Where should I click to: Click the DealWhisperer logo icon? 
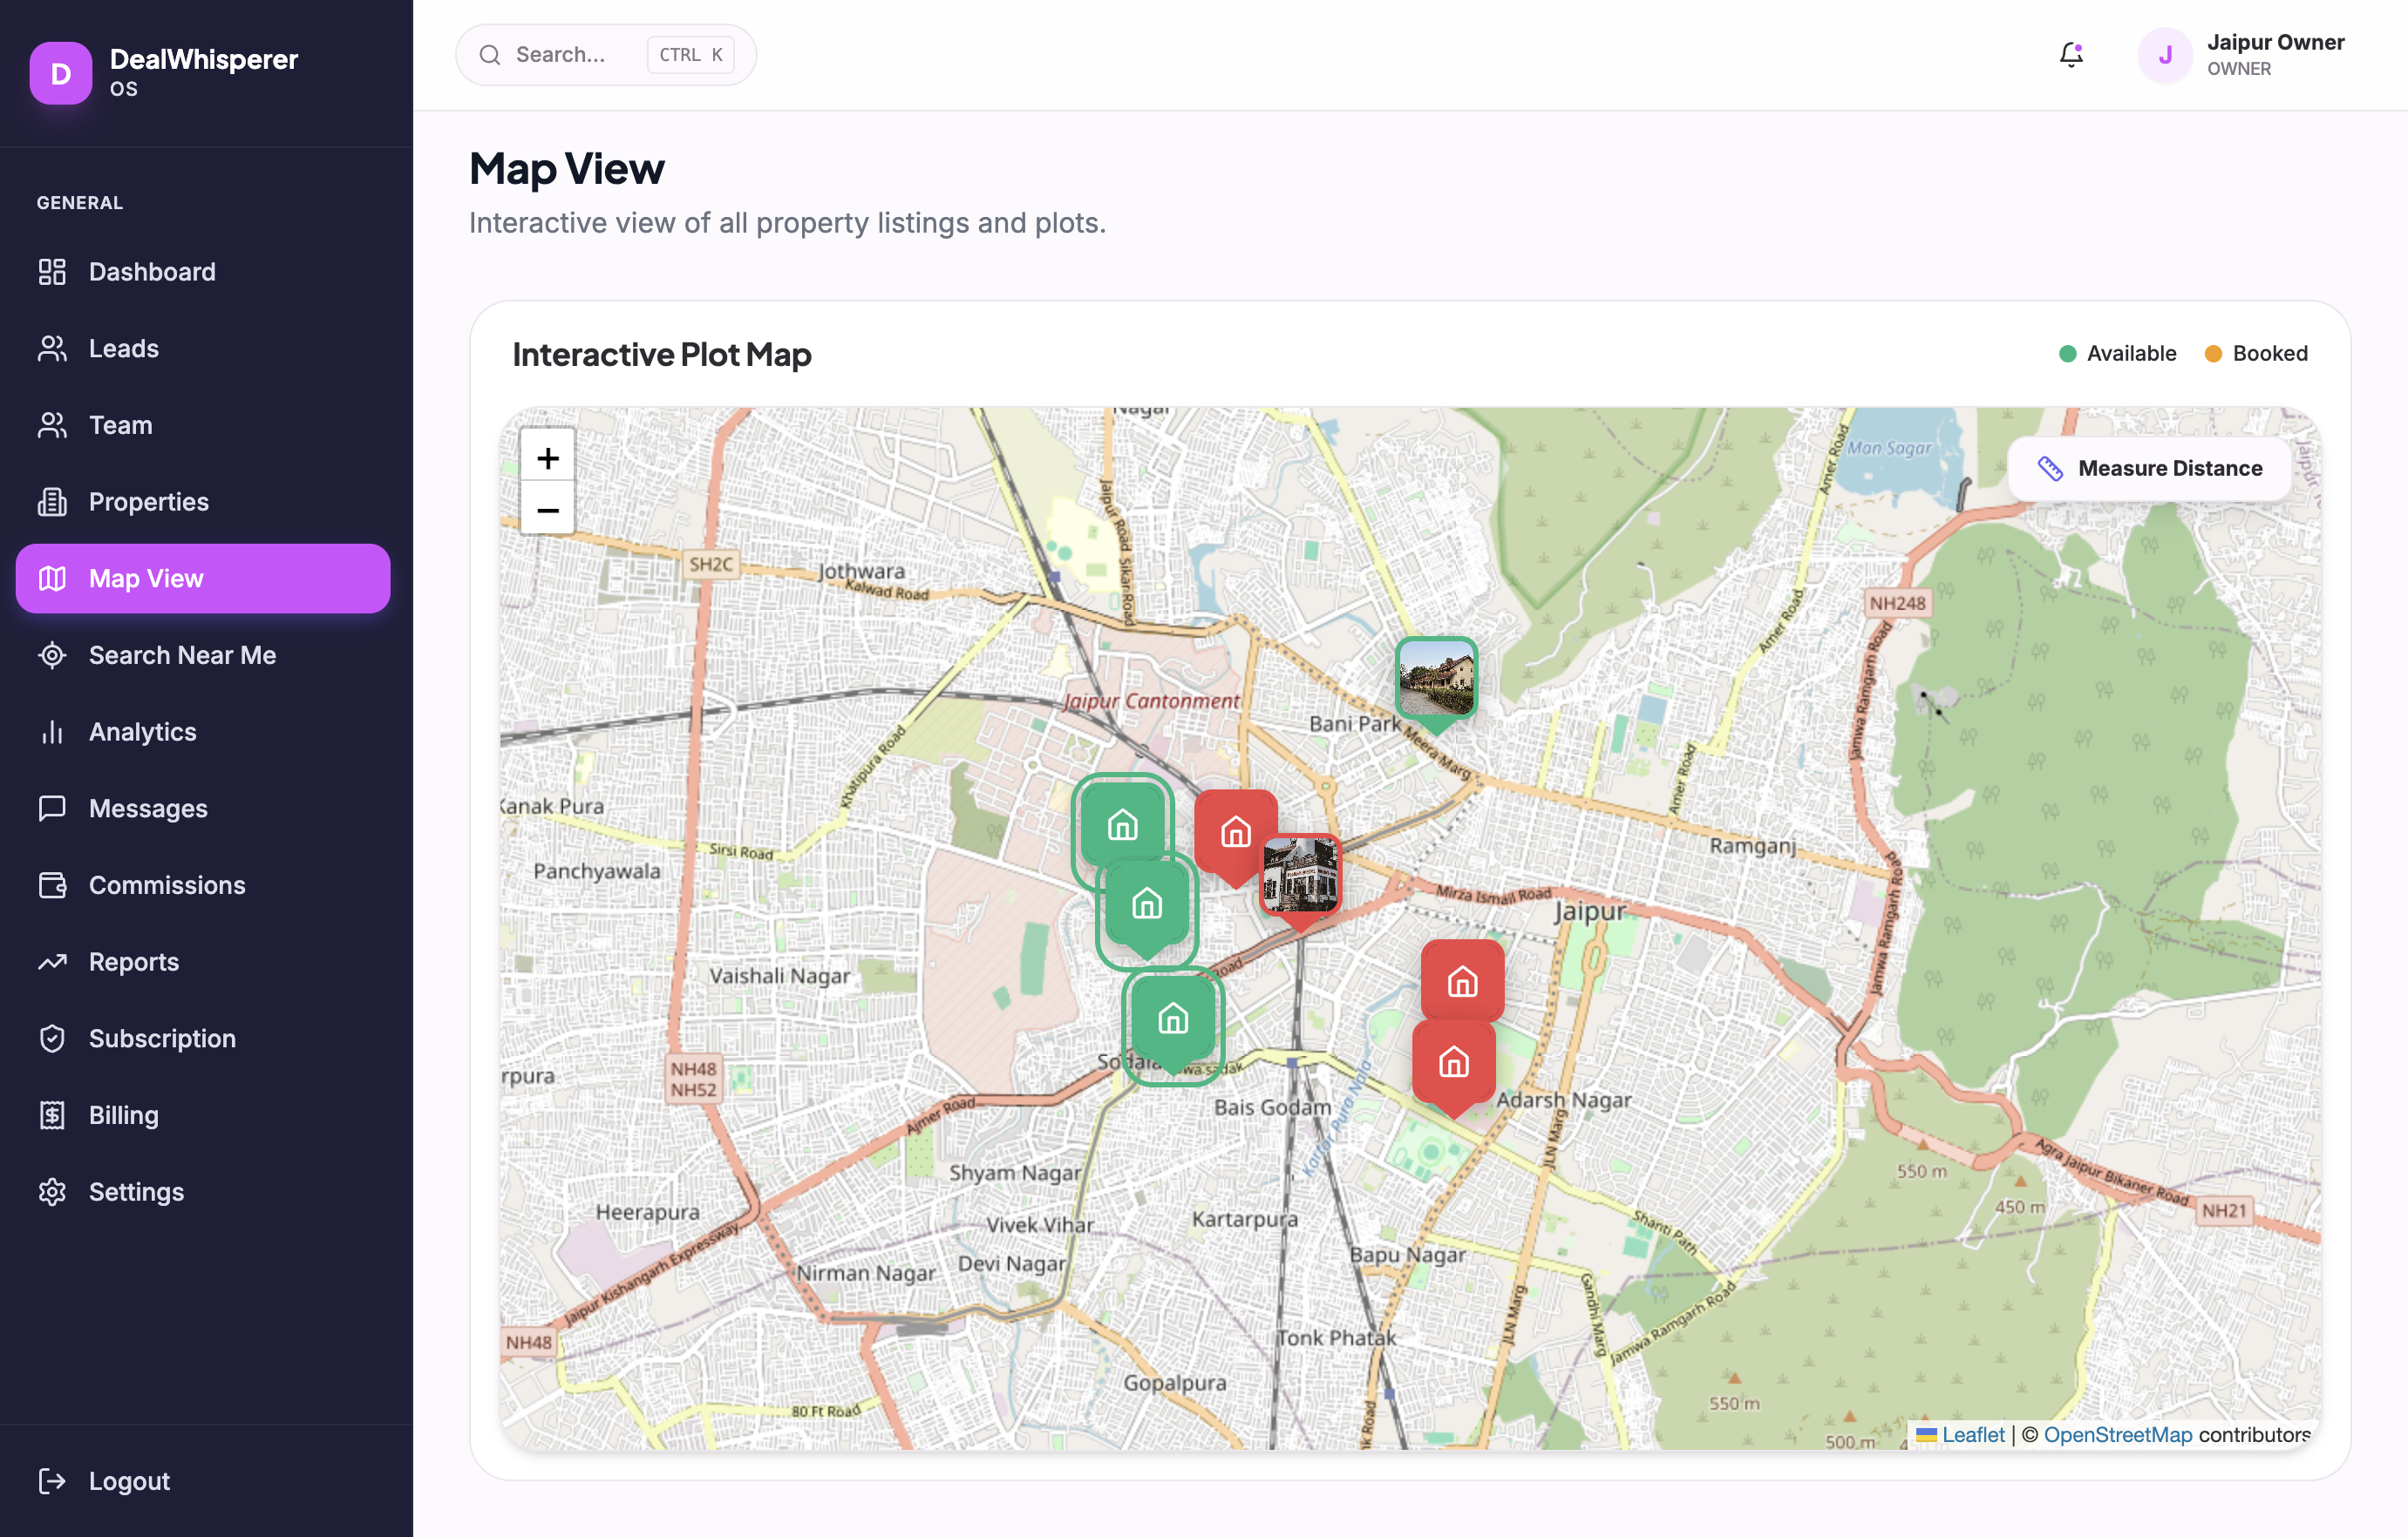[61, 73]
